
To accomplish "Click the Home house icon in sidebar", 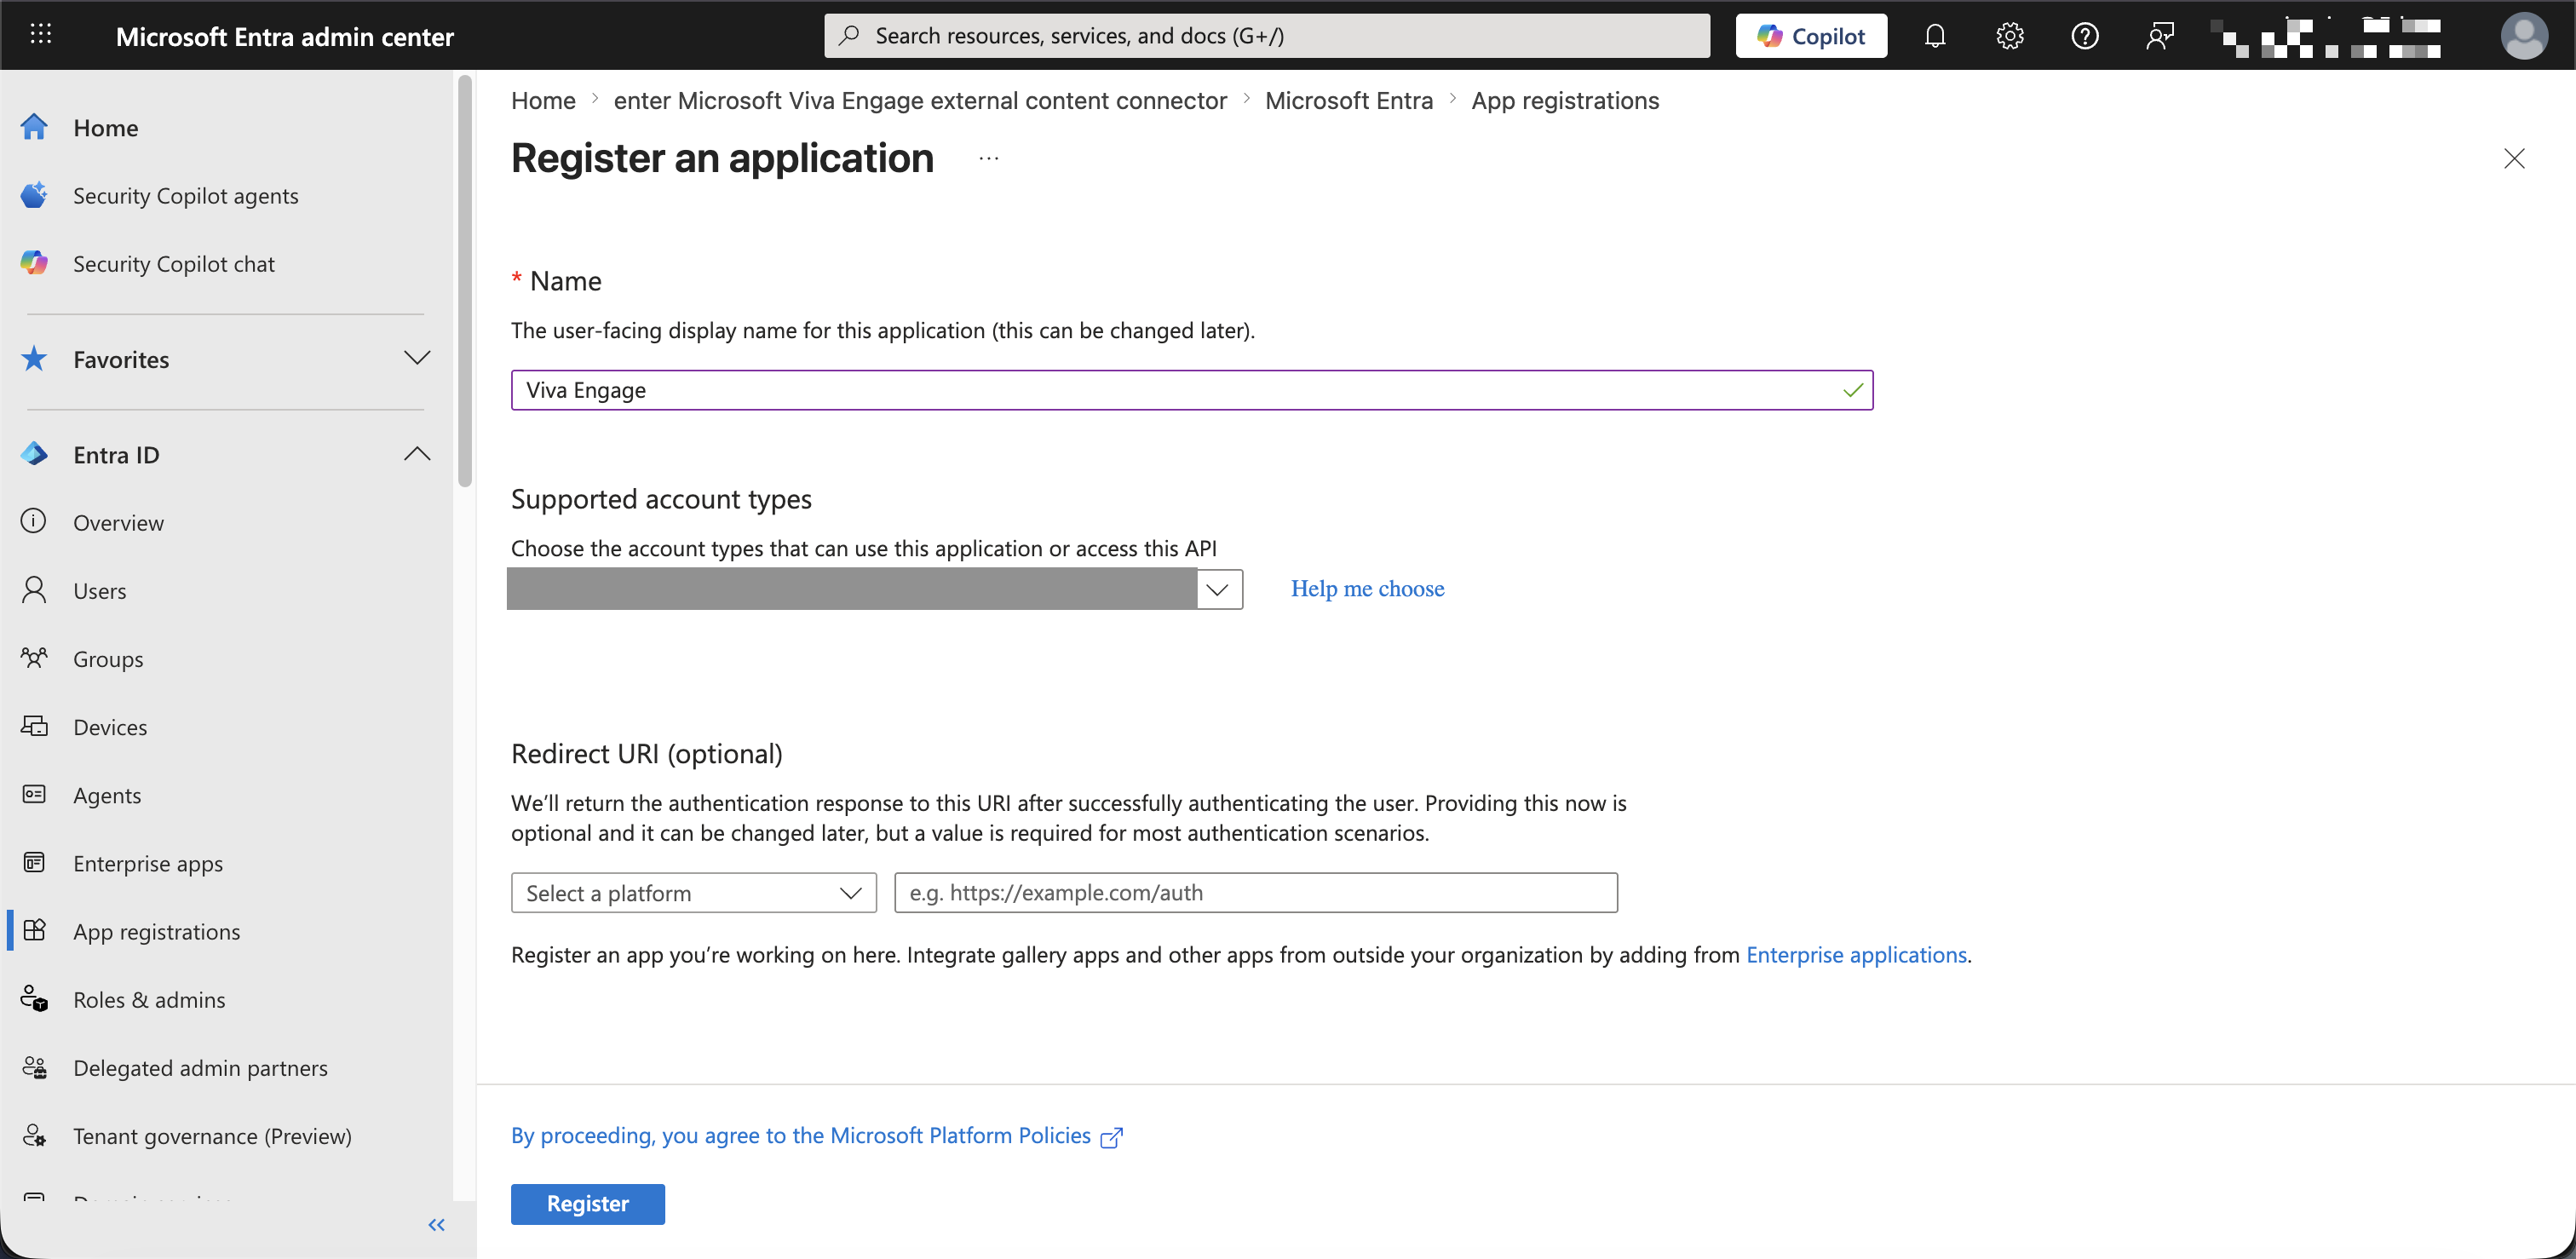I will (x=35, y=127).
